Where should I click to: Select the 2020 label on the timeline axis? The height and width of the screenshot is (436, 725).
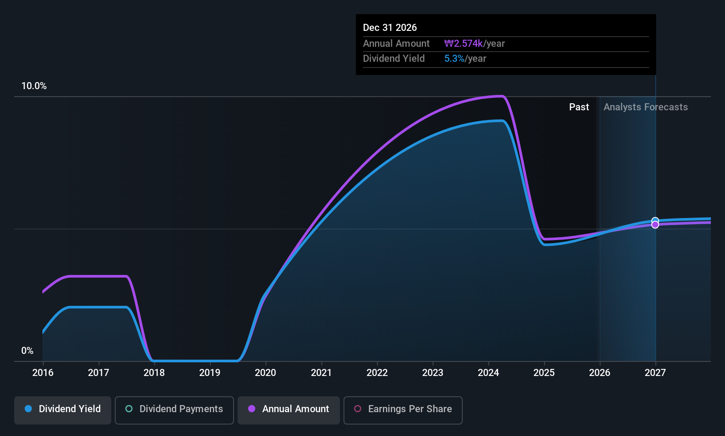(265, 373)
